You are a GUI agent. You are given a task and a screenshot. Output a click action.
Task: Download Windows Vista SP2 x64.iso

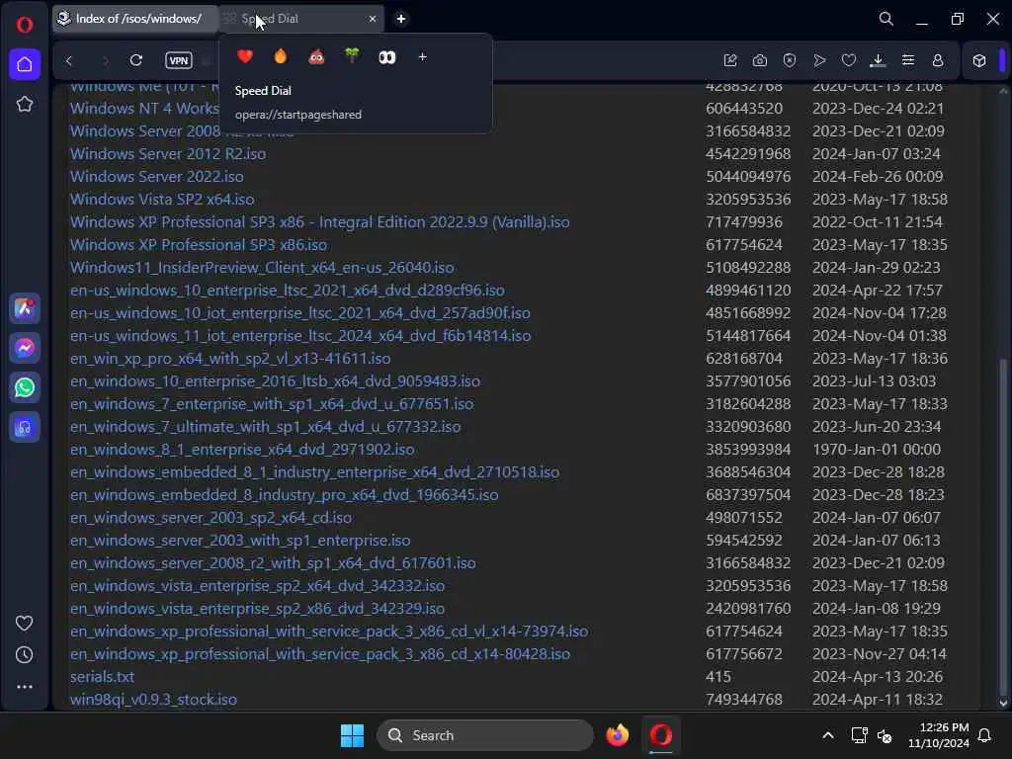[162, 199]
